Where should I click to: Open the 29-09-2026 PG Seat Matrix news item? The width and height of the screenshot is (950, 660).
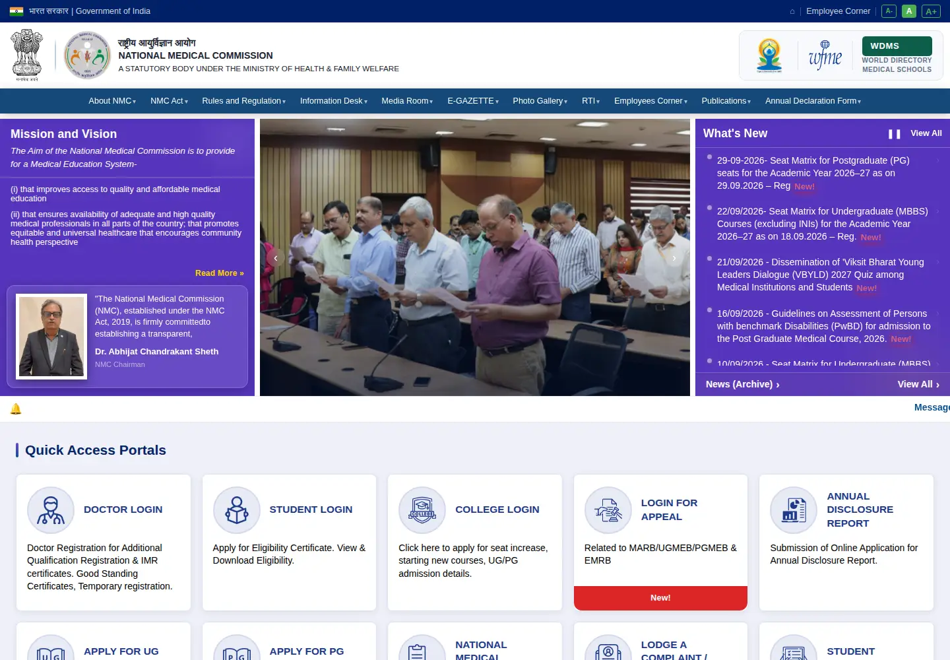click(813, 173)
